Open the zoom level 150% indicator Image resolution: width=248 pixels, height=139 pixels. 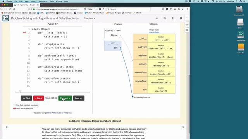click(x=90, y=9)
